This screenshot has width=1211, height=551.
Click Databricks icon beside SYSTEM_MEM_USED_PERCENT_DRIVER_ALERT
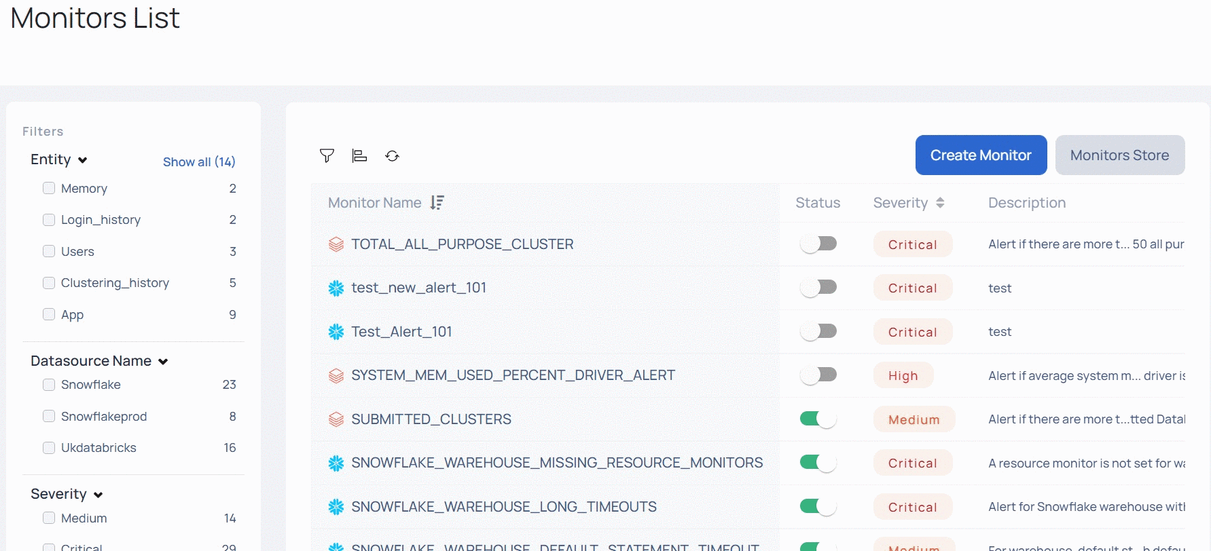336,376
